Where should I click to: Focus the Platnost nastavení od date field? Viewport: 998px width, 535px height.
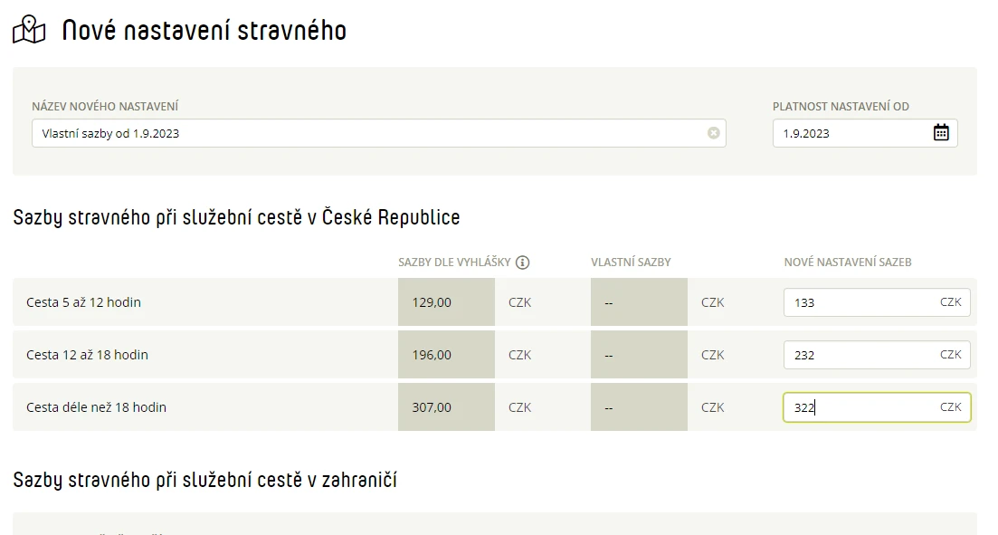[865, 133]
